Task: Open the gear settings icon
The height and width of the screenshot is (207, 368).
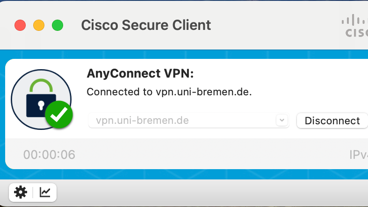Action: (21, 192)
